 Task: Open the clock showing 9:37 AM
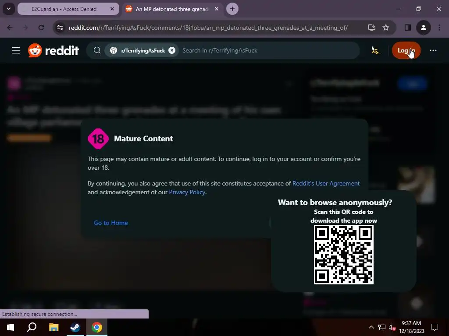[411, 327]
